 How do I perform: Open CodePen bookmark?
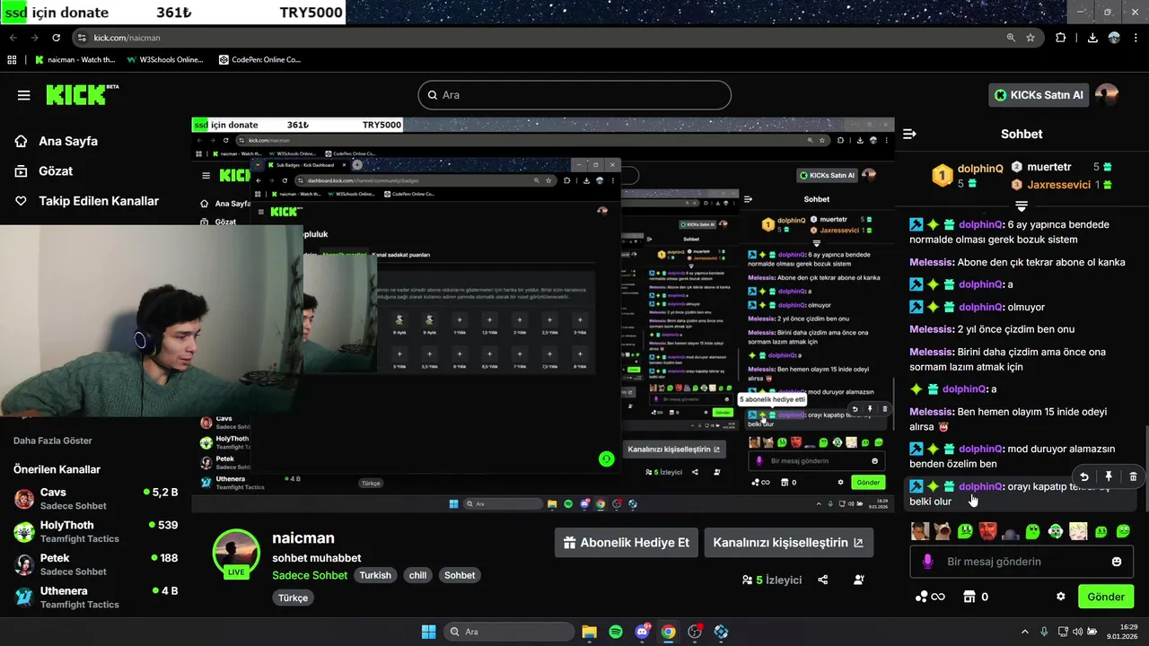point(260,60)
